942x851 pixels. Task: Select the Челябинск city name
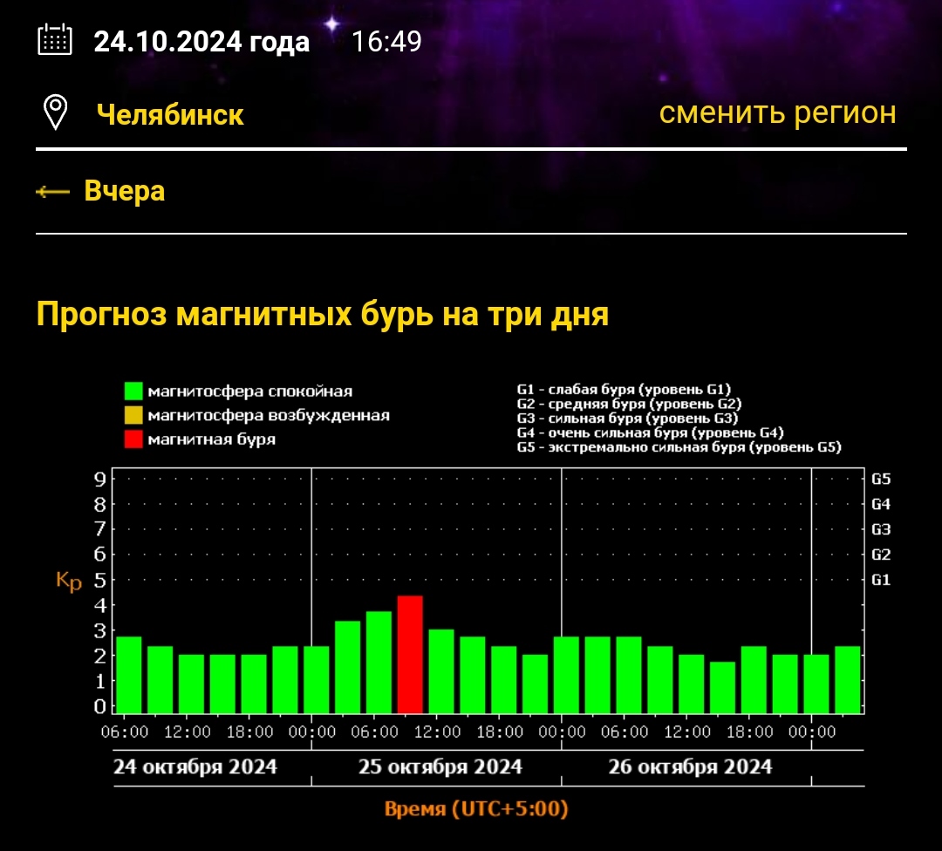(x=170, y=114)
